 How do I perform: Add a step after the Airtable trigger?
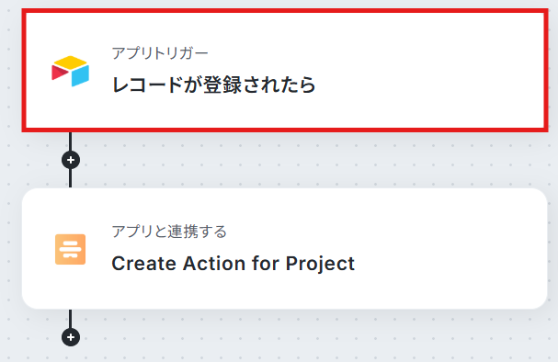[71, 160]
